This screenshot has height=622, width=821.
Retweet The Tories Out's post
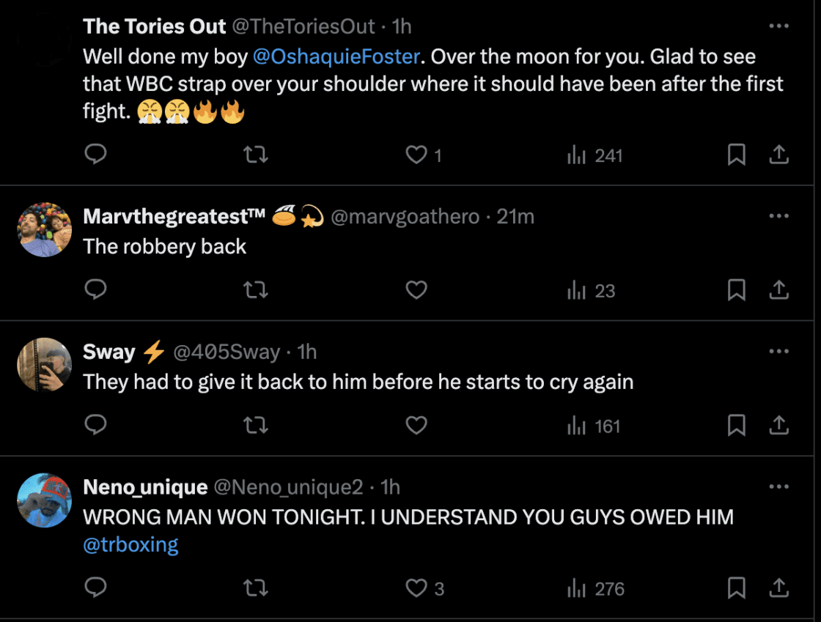(x=255, y=155)
